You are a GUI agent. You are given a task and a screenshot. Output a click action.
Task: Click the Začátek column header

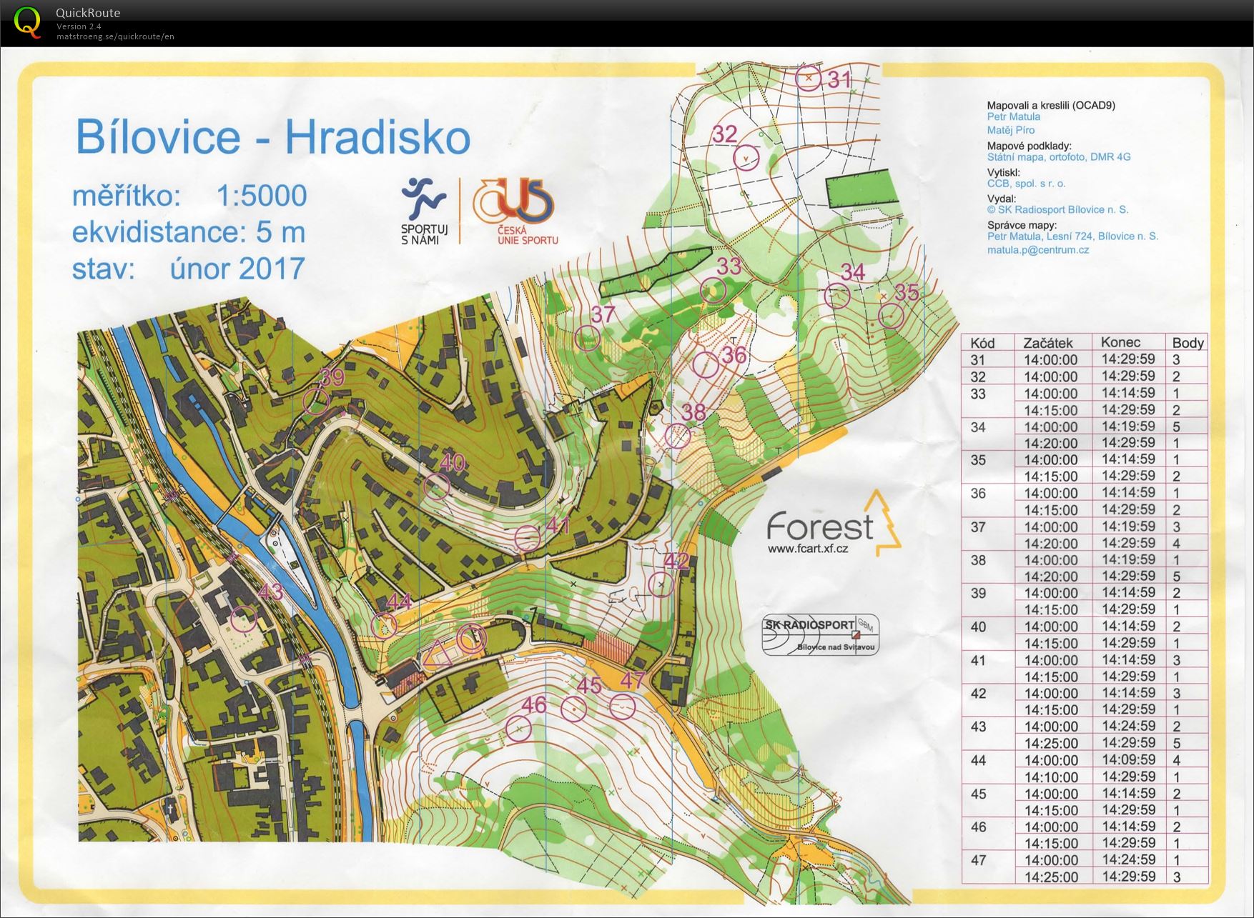click(x=1049, y=343)
